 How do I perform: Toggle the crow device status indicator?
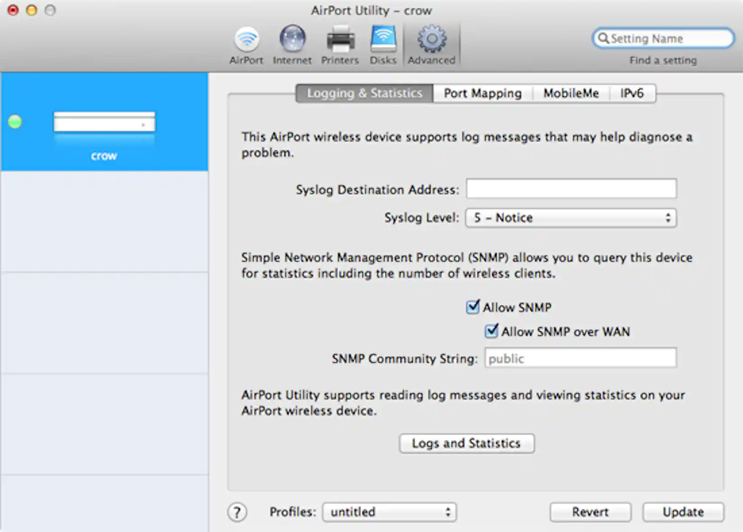coord(15,121)
